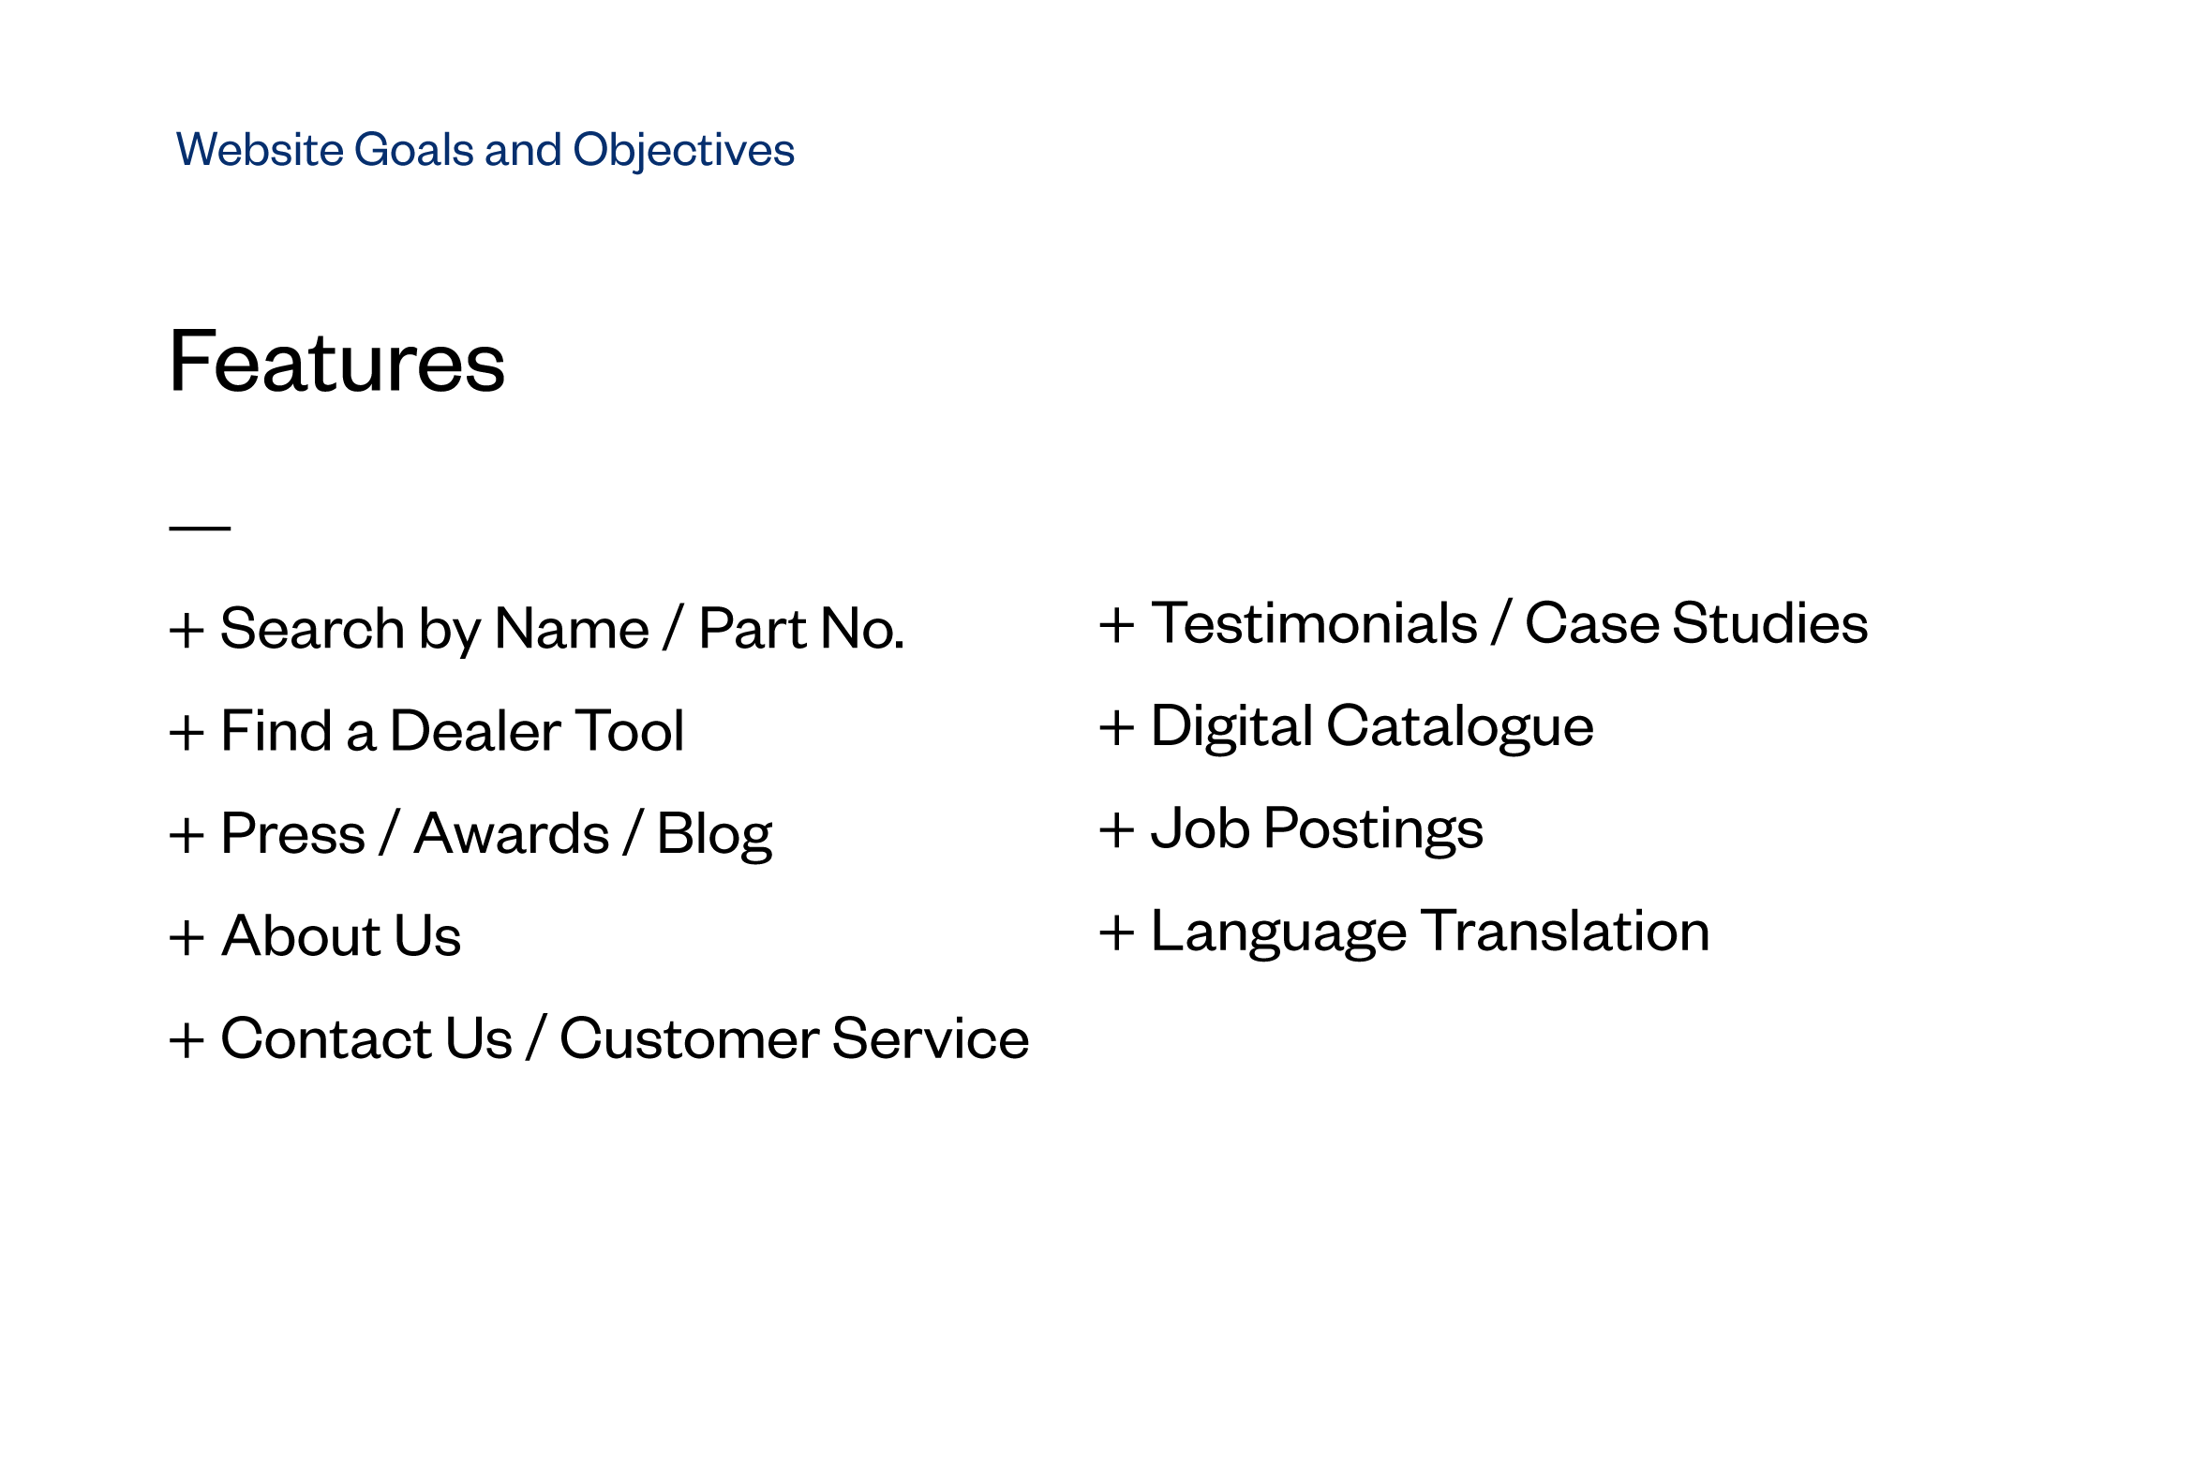This screenshot has height=1462, width=2193.
Task: Click the plus icon beside Search by Name
Action: point(186,630)
